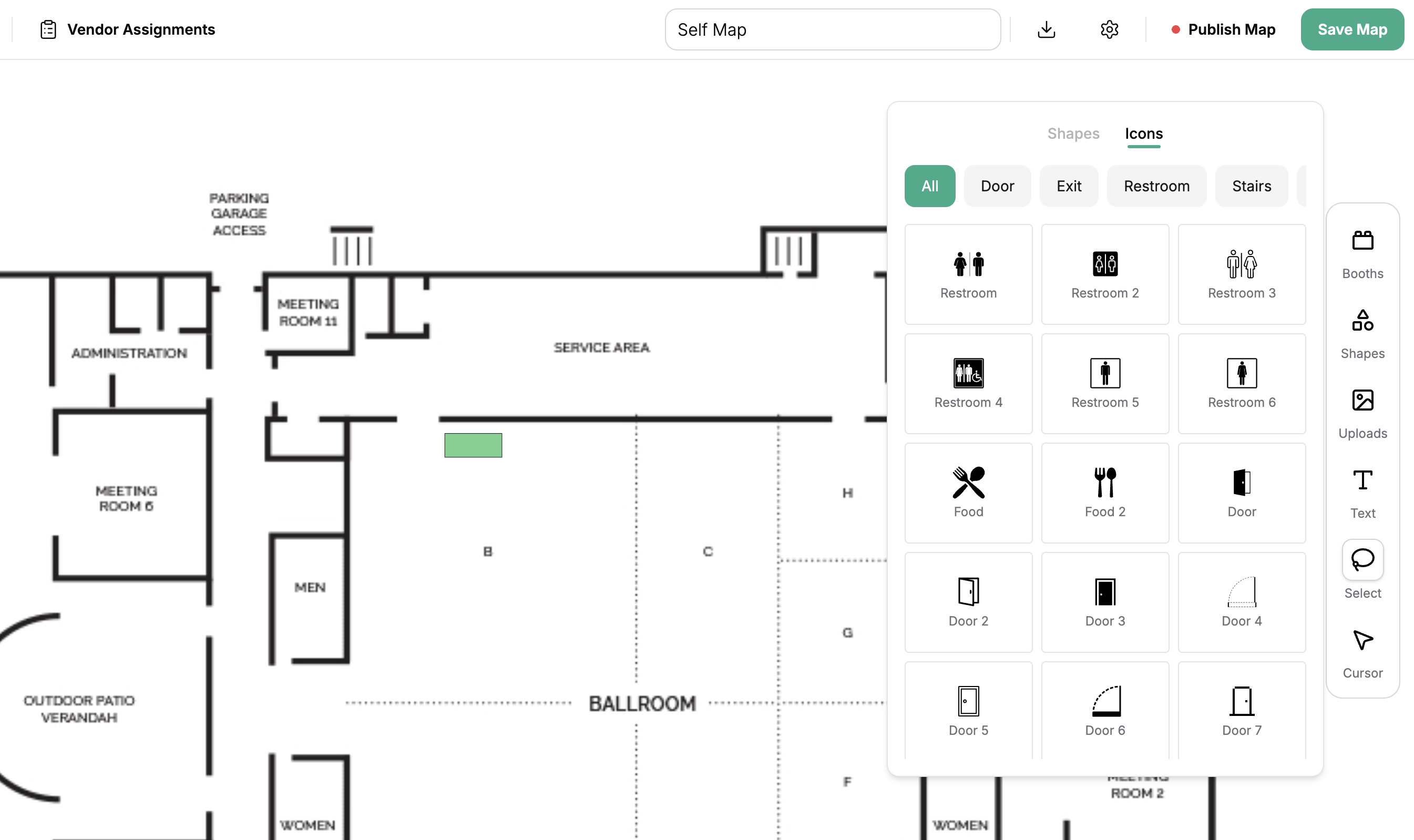The height and width of the screenshot is (840, 1414).
Task: Click the Self Map name field
Action: pyautogui.click(x=832, y=29)
